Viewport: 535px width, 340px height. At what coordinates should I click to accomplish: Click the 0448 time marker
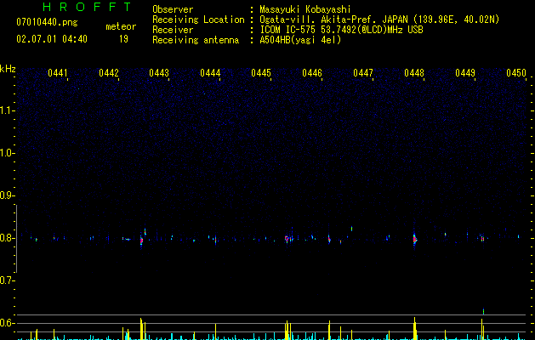pyautogui.click(x=414, y=73)
